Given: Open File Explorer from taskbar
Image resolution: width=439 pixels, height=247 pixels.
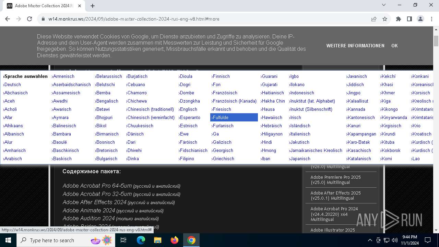Looking at the screenshot, I should click(158, 240).
